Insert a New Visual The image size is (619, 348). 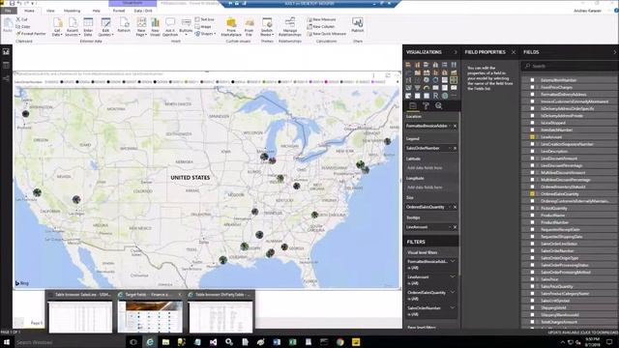[155, 27]
